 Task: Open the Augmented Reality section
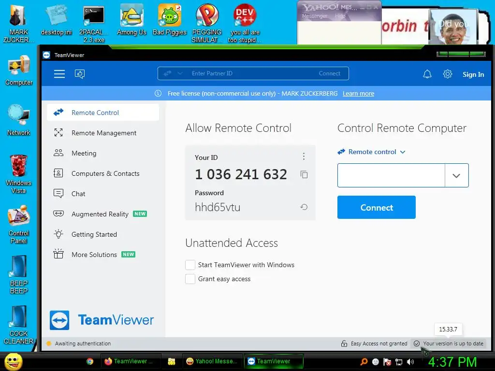tap(103, 214)
